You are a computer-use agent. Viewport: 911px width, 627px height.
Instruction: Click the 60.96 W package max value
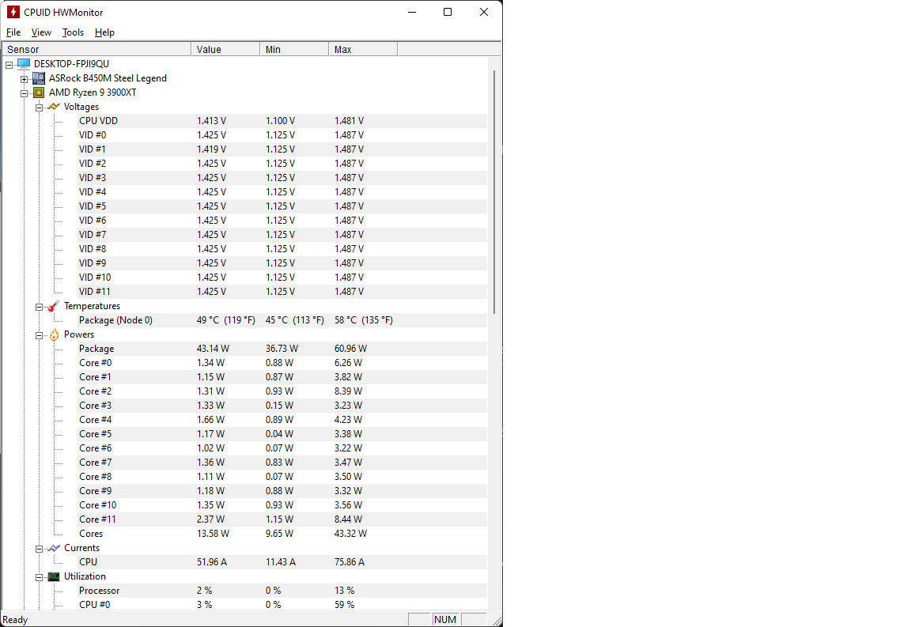click(x=350, y=349)
